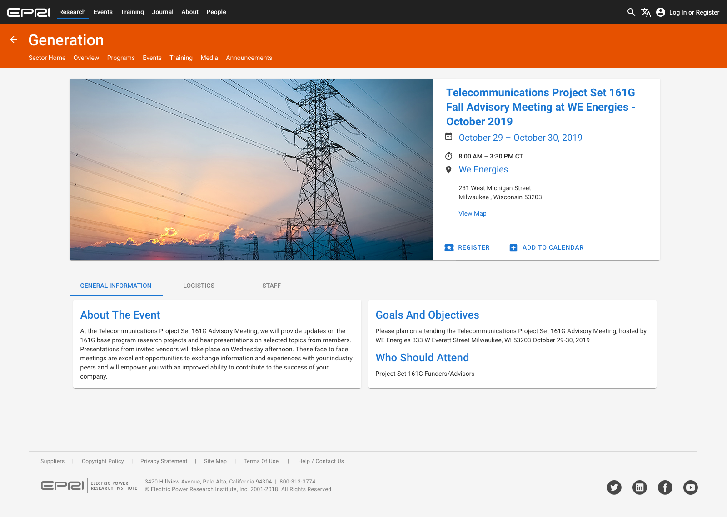Open the Suppliers footer link
Image resolution: width=727 pixels, height=517 pixels.
coord(53,462)
